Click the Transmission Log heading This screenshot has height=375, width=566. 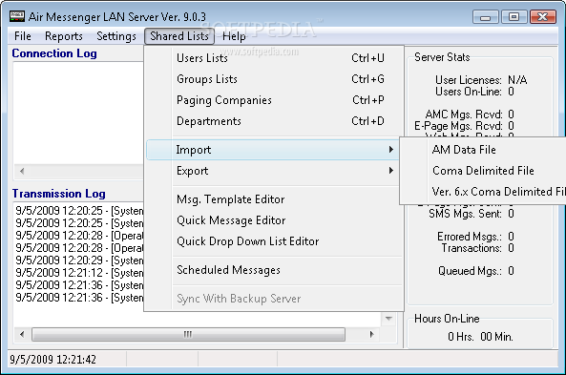coord(59,194)
